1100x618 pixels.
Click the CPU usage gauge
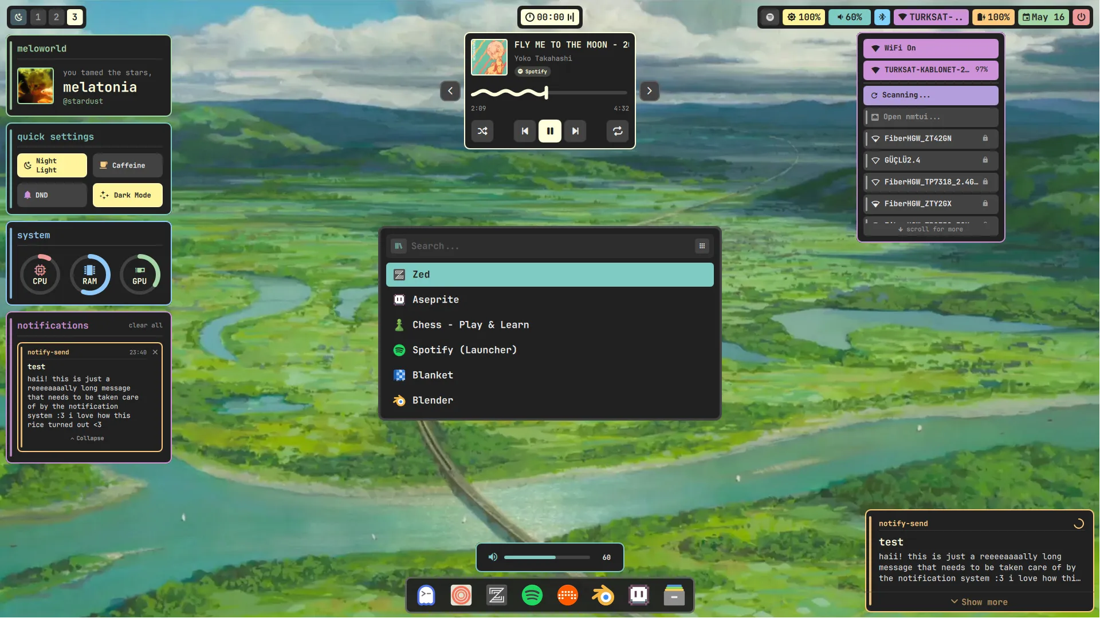click(40, 275)
